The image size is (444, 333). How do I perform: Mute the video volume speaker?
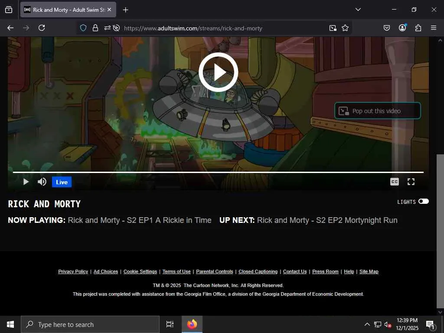tap(42, 182)
